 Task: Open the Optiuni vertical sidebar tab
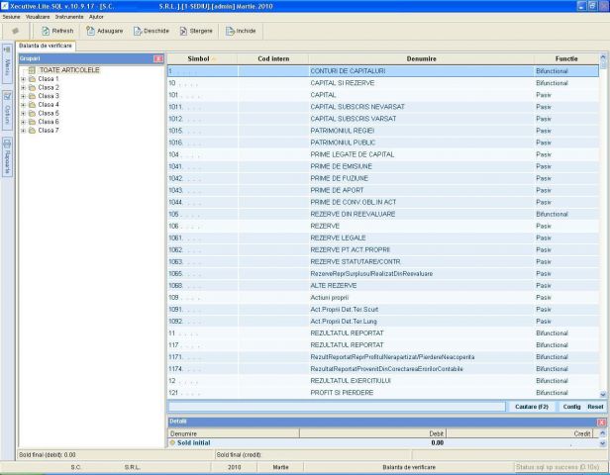click(7, 111)
